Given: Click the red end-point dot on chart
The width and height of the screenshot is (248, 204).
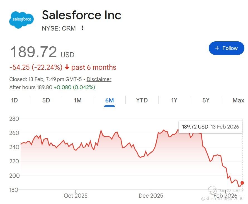Looking at the screenshot, I should click(x=242, y=183).
